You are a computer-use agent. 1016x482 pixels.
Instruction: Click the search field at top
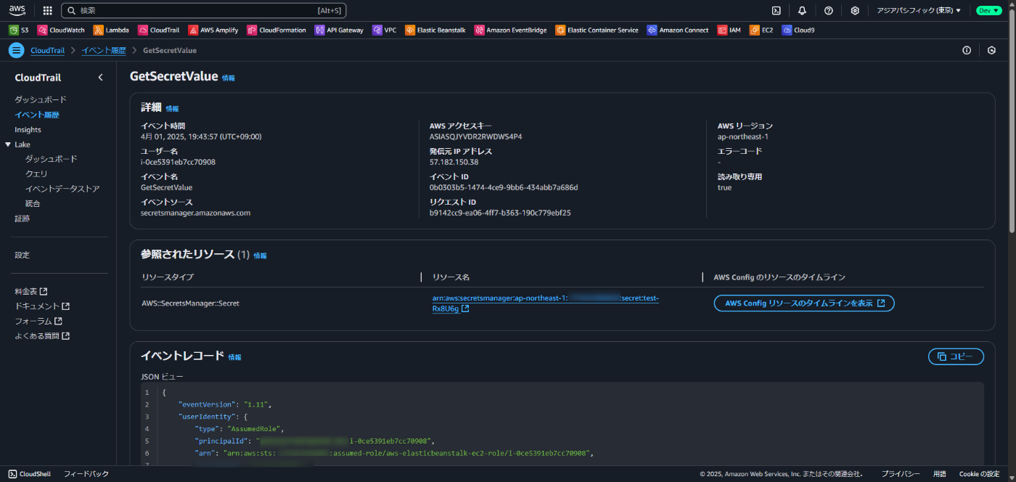tap(204, 10)
